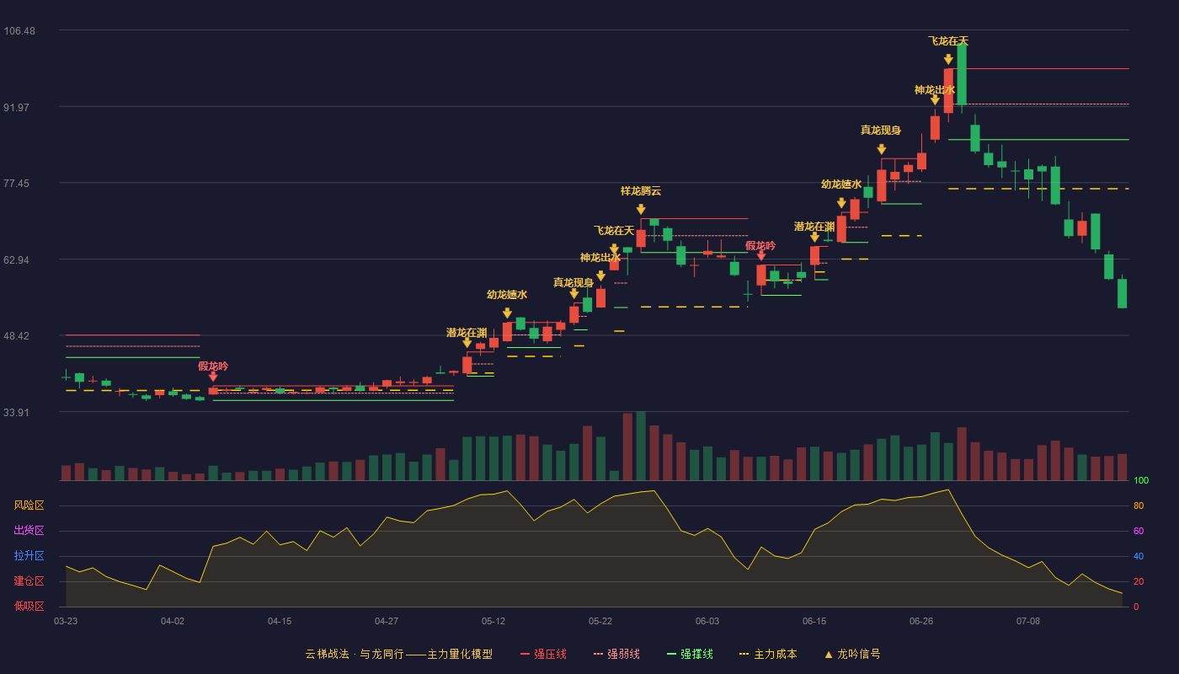Toggle the 龙吟信号 triangle legend
This screenshot has width=1179, height=674.
click(852, 654)
